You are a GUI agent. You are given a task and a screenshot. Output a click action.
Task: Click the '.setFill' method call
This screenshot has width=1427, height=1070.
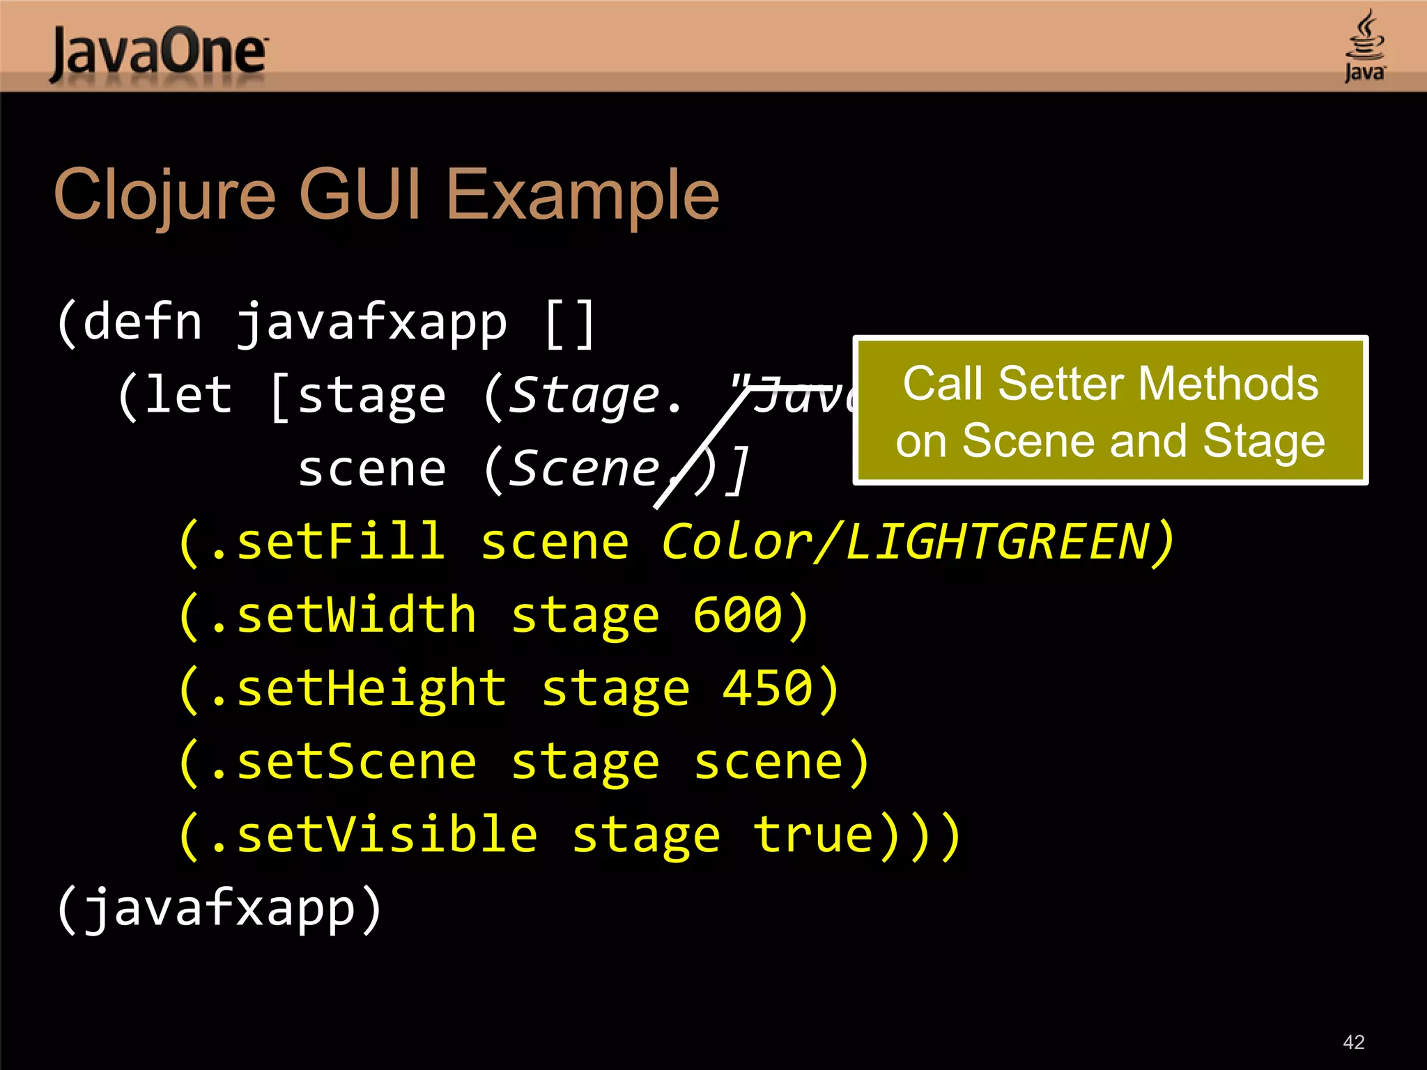coord(327,543)
